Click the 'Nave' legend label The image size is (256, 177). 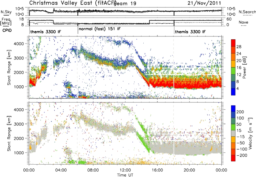point(243,22)
